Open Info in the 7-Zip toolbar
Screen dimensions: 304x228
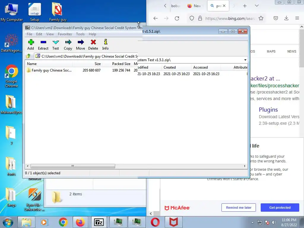[x=105, y=45]
